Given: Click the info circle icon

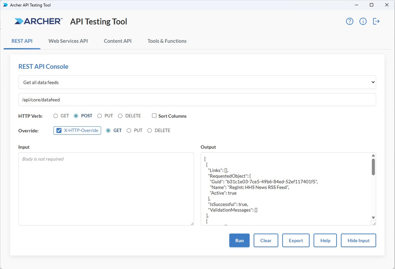Looking at the screenshot, I should click(x=363, y=22).
